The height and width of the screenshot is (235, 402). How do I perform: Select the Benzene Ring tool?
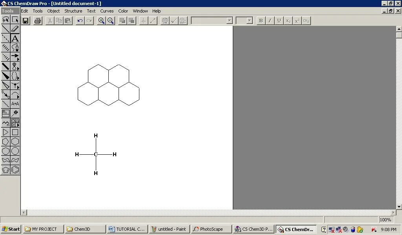click(x=15, y=170)
